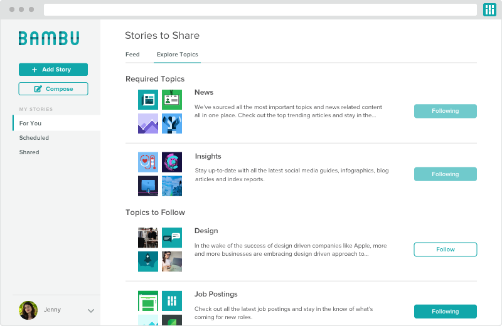Click the computer monitor thumbnail in Insights

click(148, 186)
